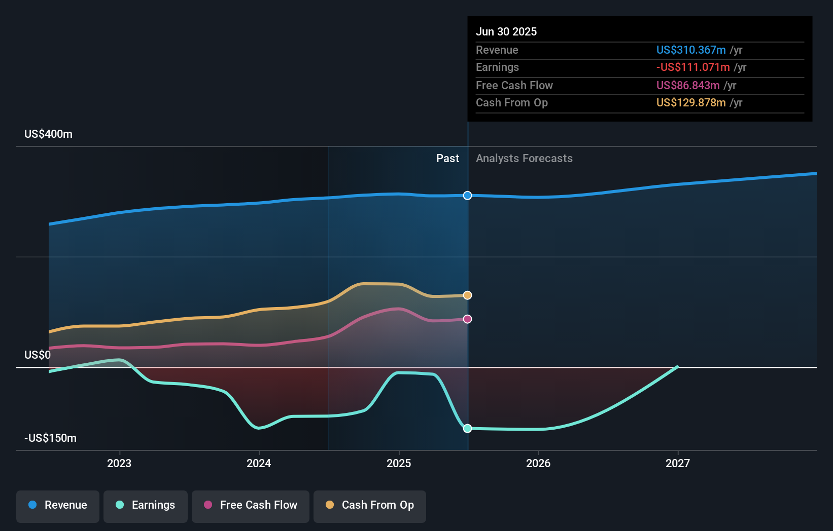Screen dimensions: 833x531
Task: Click the Revenue data point marker on chart
Action: pyautogui.click(x=467, y=196)
